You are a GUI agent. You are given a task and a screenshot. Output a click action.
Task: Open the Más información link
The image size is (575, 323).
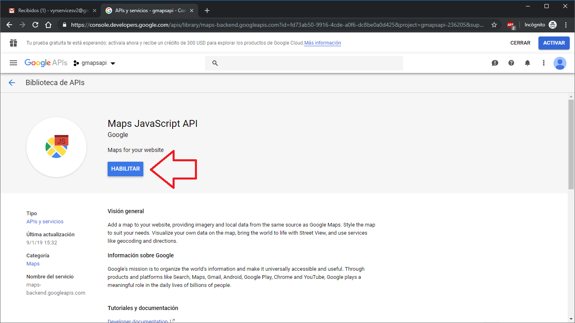(322, 43)
